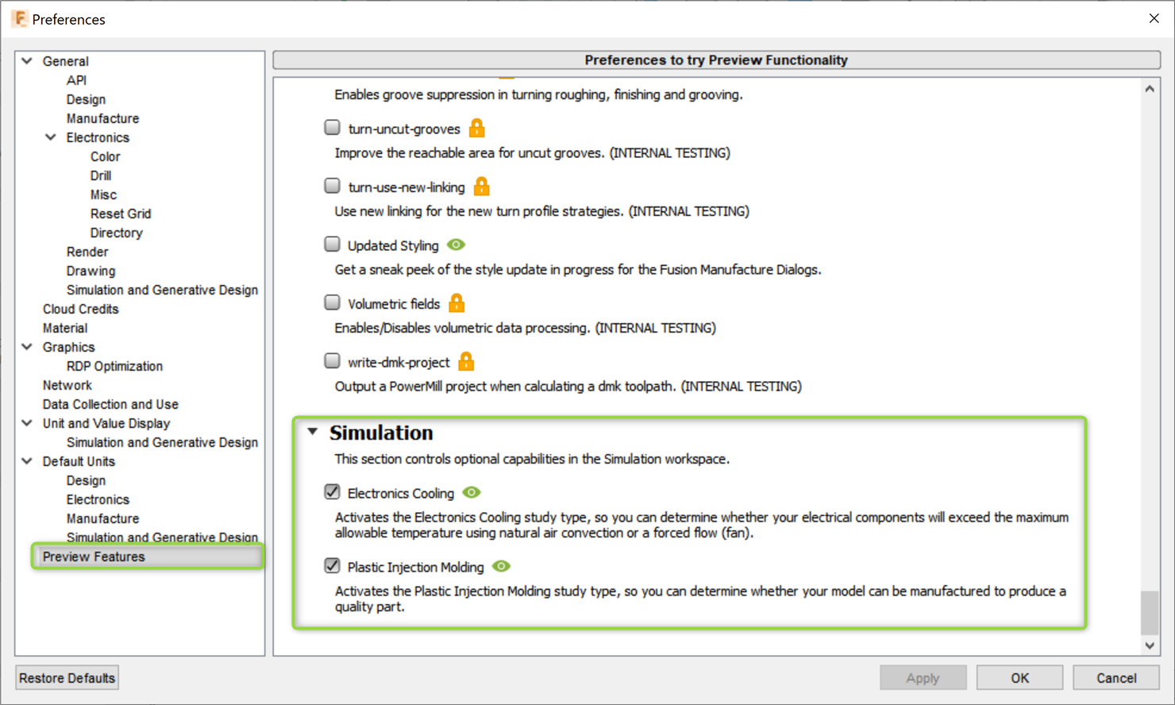The height and width of the screenshot is (705, 1175).
Task: Collapse the Electronics tree branch
Action: pos(50,137)
